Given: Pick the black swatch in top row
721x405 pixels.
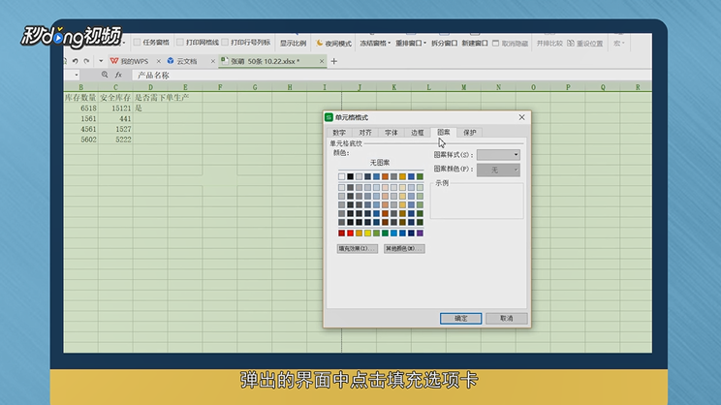Looking at the screenshot, I should (351, 176).
